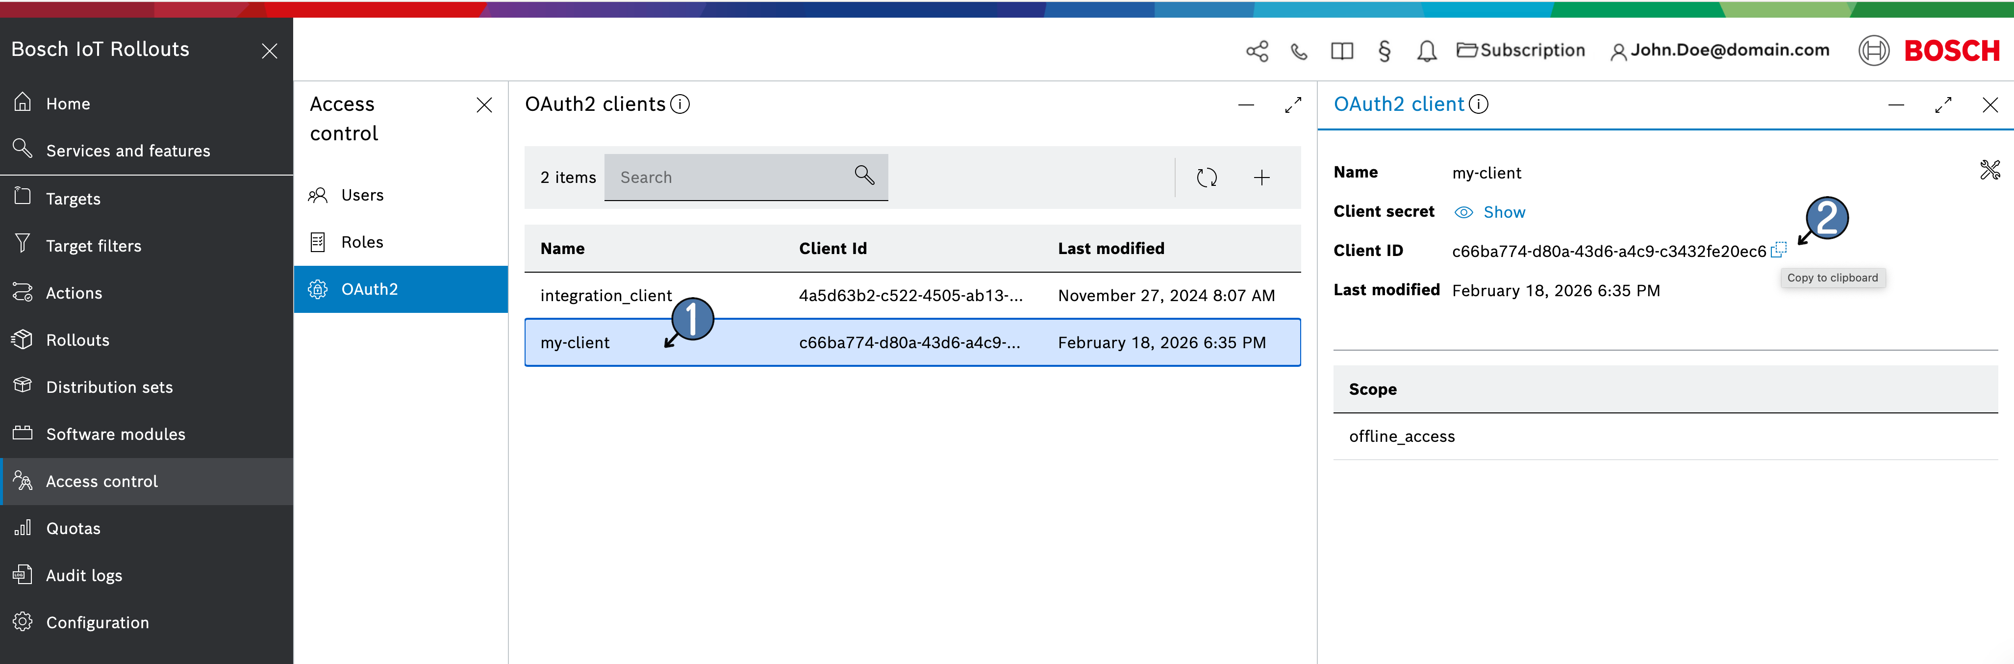Open the Roles section in Access control
Screen dimensions: 2014x664
[x=362, y=242]
